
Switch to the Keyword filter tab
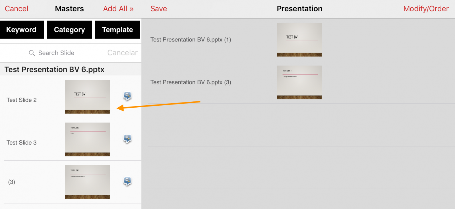pos(22,30)
